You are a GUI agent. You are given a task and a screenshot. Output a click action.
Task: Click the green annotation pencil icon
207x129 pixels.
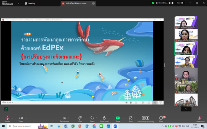coord(6,109)
